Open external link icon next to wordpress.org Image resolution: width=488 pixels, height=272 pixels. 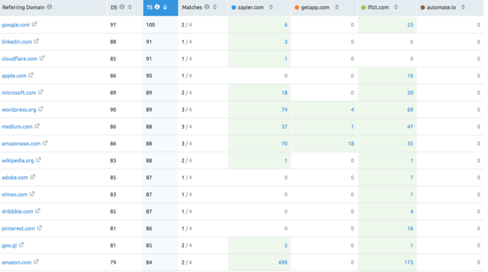pos(41,109)
